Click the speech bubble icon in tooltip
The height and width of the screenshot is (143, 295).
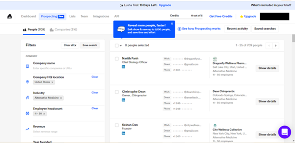coord(121,29)
